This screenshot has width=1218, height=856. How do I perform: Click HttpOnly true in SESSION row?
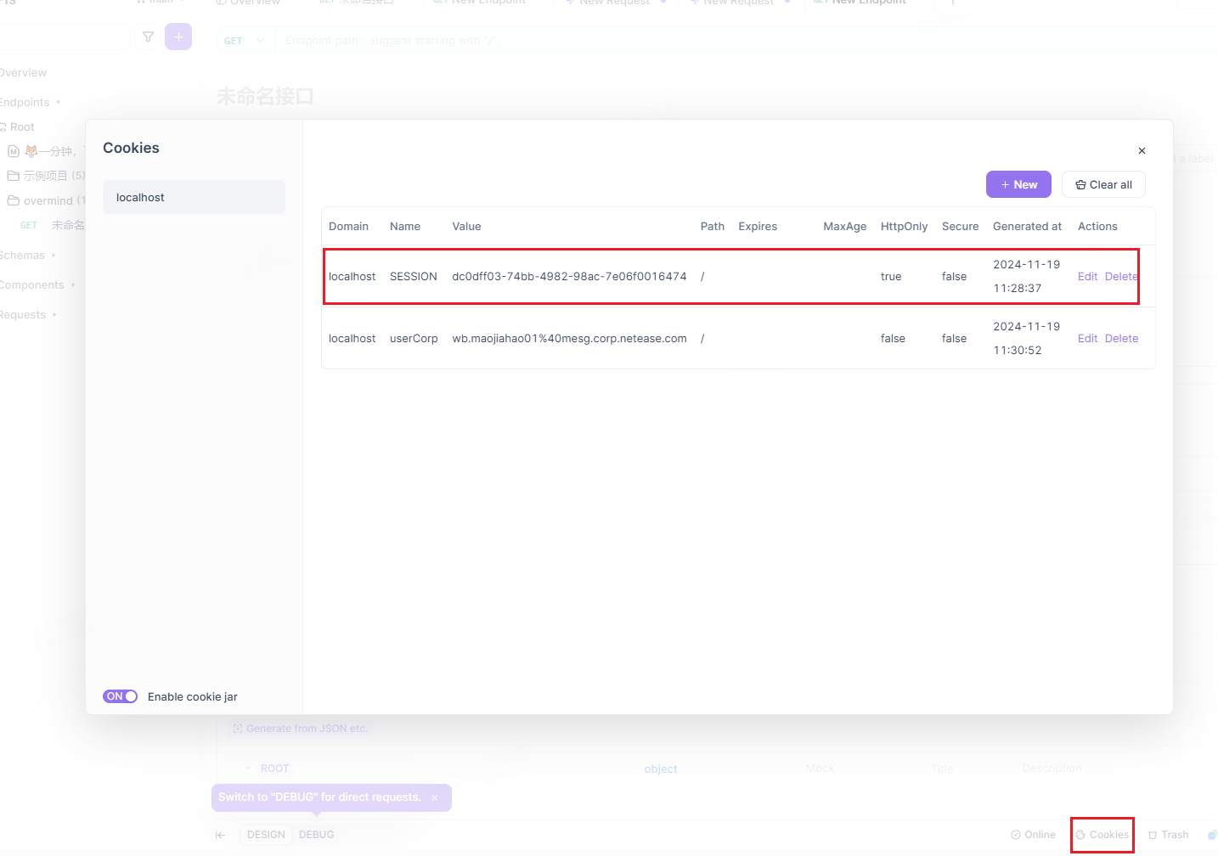click(x=891, y=276)
